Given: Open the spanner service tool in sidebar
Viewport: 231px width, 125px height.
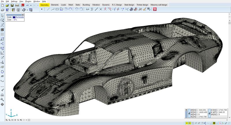Looking at the screenshot, I should (2, 100).
